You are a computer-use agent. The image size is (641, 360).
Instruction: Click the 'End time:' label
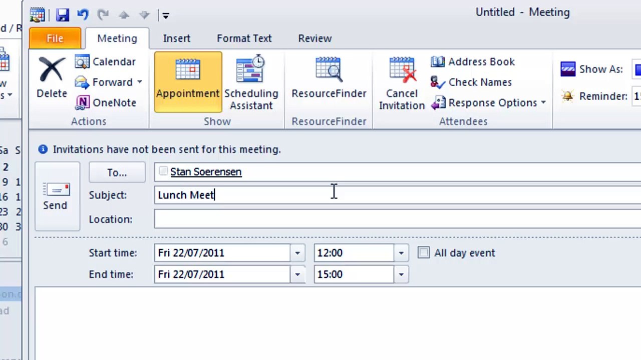[x=111, y=274]
